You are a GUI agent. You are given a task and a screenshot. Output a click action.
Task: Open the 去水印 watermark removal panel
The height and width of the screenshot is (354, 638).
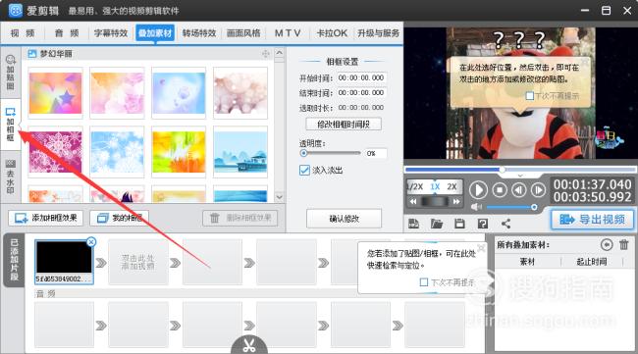(x=10, y=177)
